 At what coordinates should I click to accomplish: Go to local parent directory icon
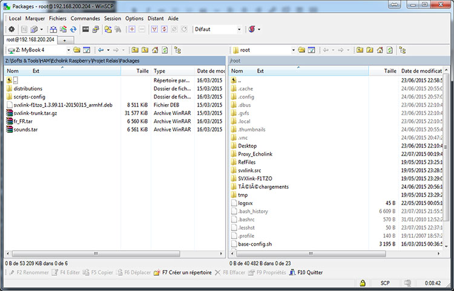click(135, 50)
